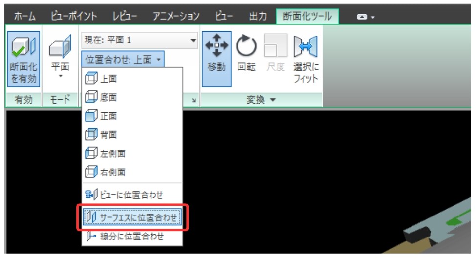Open the ビューポイント ribbon tab
The height and width of the screenshot is (259, 476).
74,16
